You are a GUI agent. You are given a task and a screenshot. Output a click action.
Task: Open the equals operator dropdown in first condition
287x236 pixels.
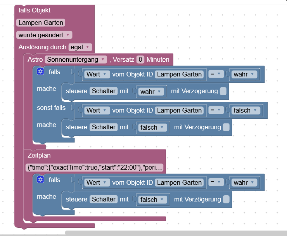(216, 74)
